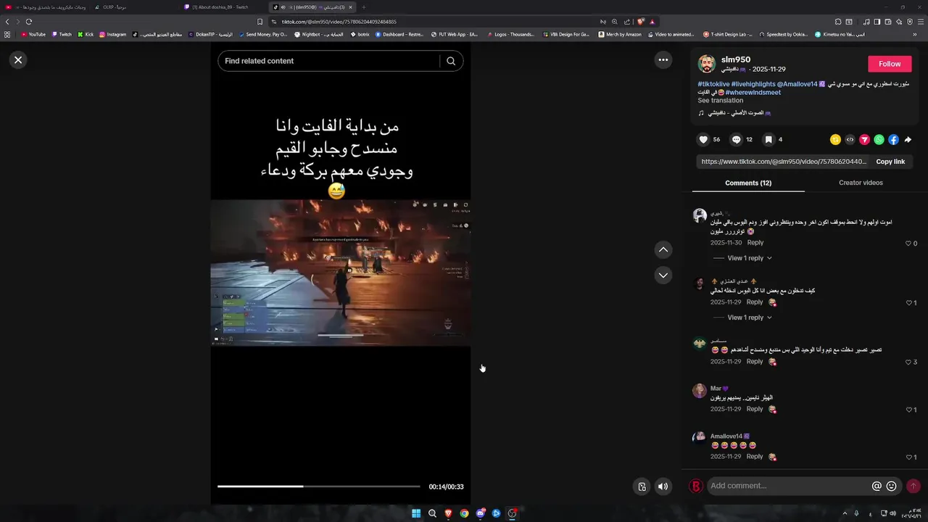Toggle the auto-scroll icon beside the volume button
The image size is (928, 522).
click(642, 486)
